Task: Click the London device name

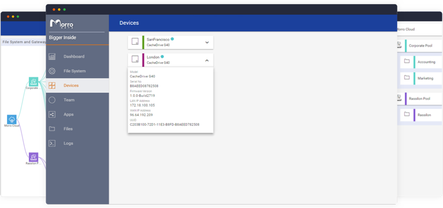Action: pyautogui.click(x=153, y=57)
